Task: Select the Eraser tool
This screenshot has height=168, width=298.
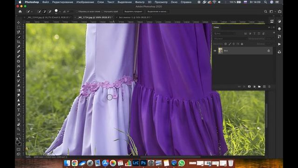Action: 19,85
